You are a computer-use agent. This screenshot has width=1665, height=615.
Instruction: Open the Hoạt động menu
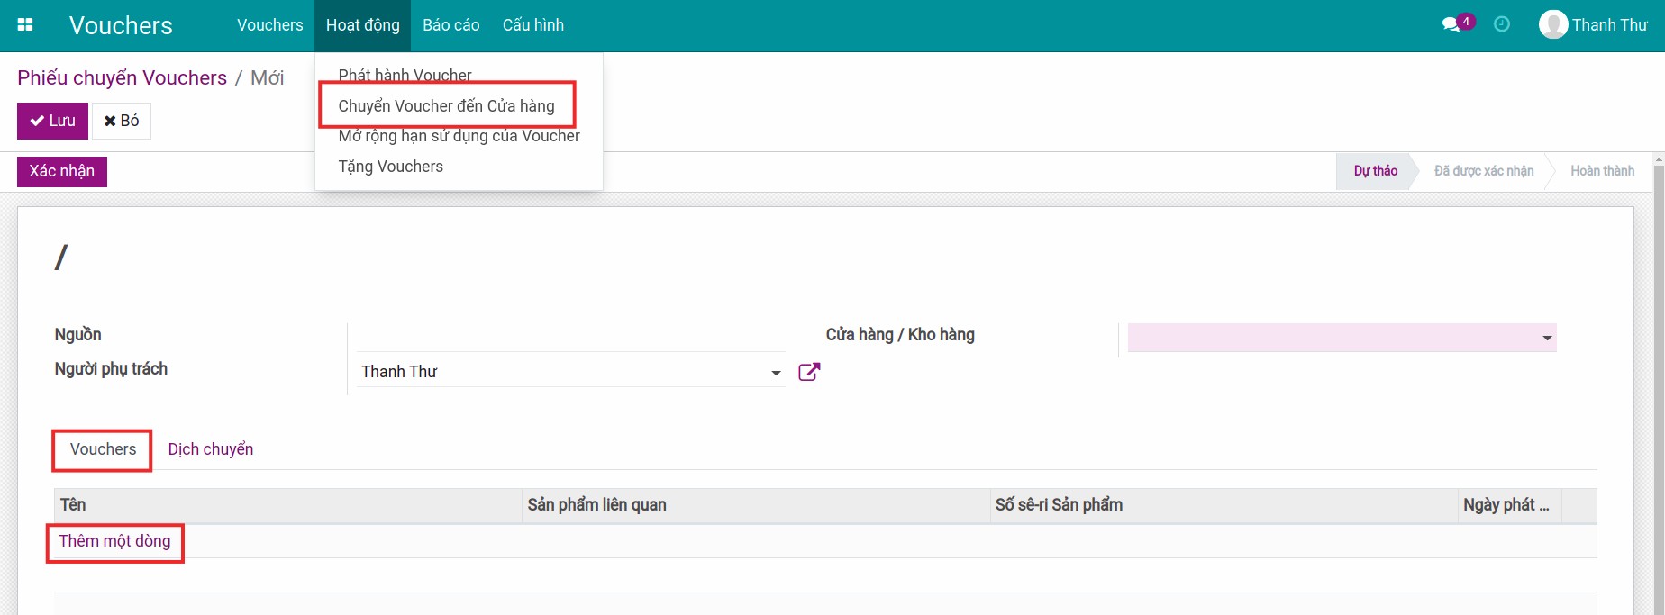coord(363,25)
